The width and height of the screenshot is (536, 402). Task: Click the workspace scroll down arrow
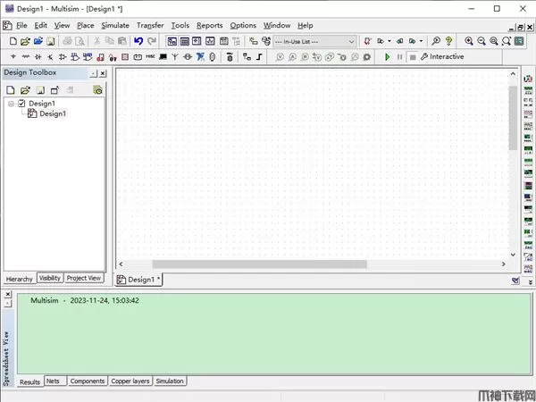(513, 255)
